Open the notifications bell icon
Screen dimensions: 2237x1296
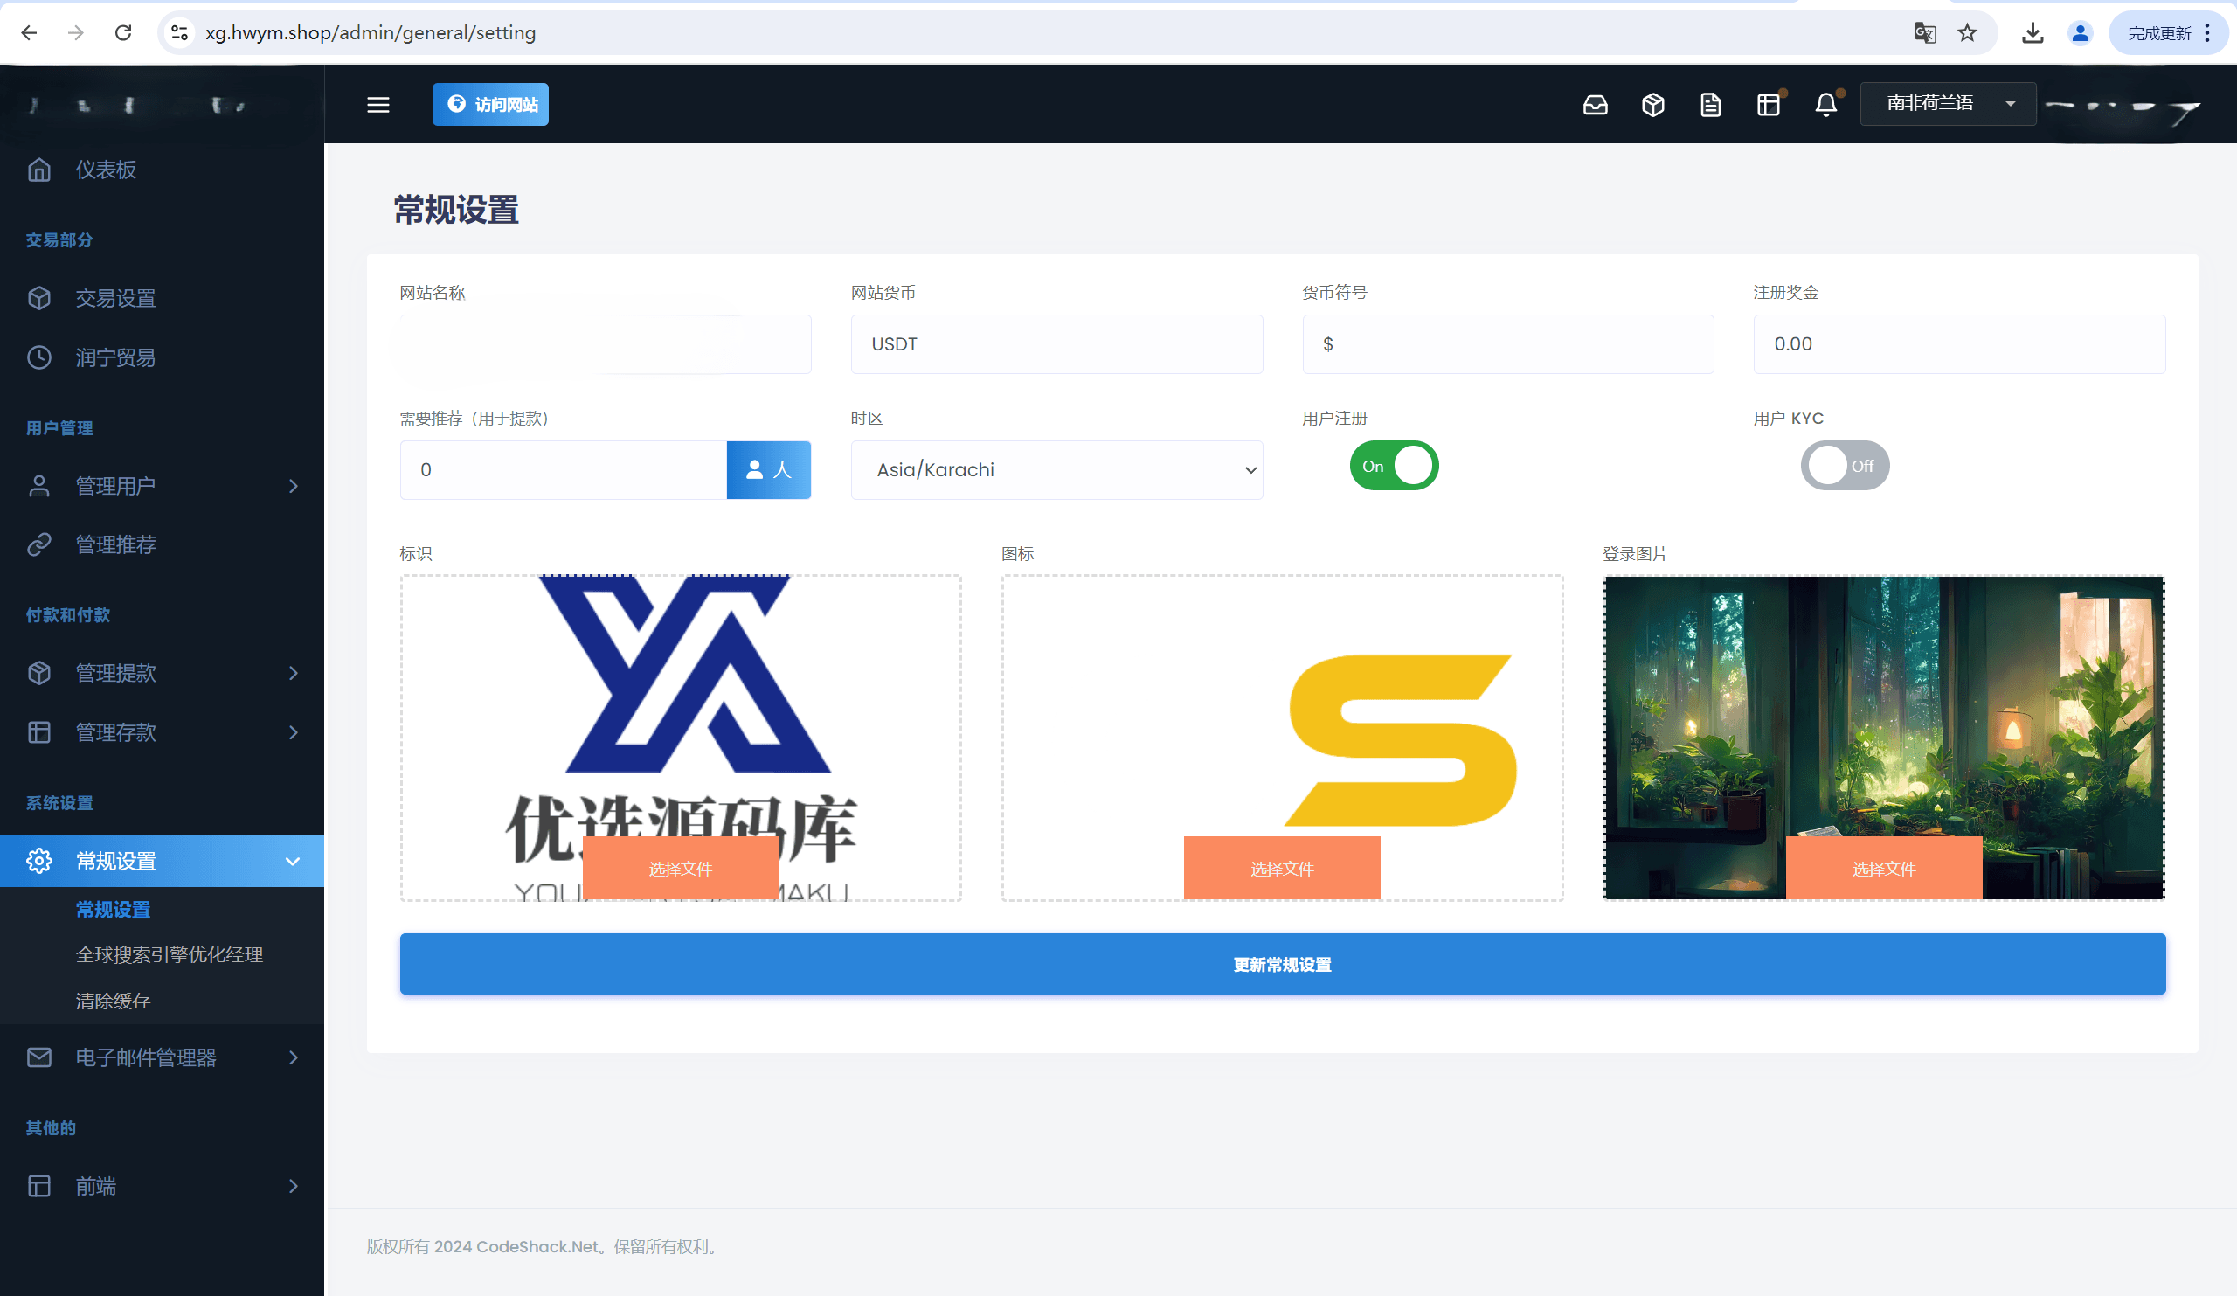tap(1825, 105)
